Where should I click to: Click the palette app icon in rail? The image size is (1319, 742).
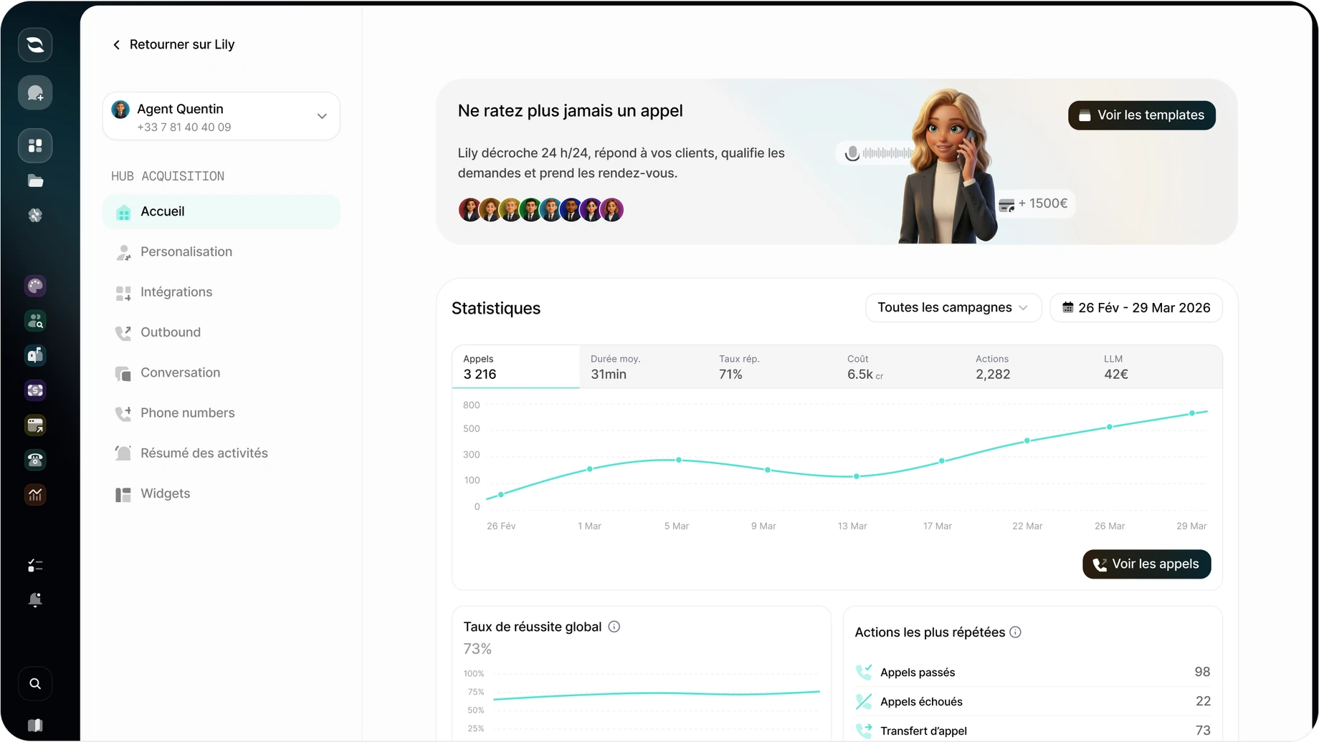tap(35, 286)
